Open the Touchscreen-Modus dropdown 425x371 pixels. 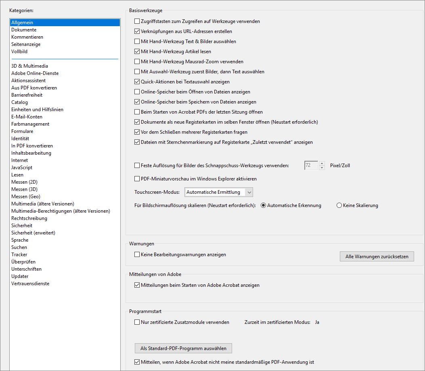click(219, 192)
